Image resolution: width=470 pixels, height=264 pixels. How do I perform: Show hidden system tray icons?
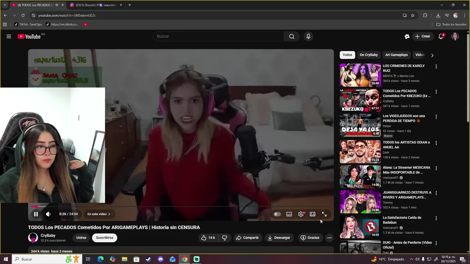tap(411, 259)
